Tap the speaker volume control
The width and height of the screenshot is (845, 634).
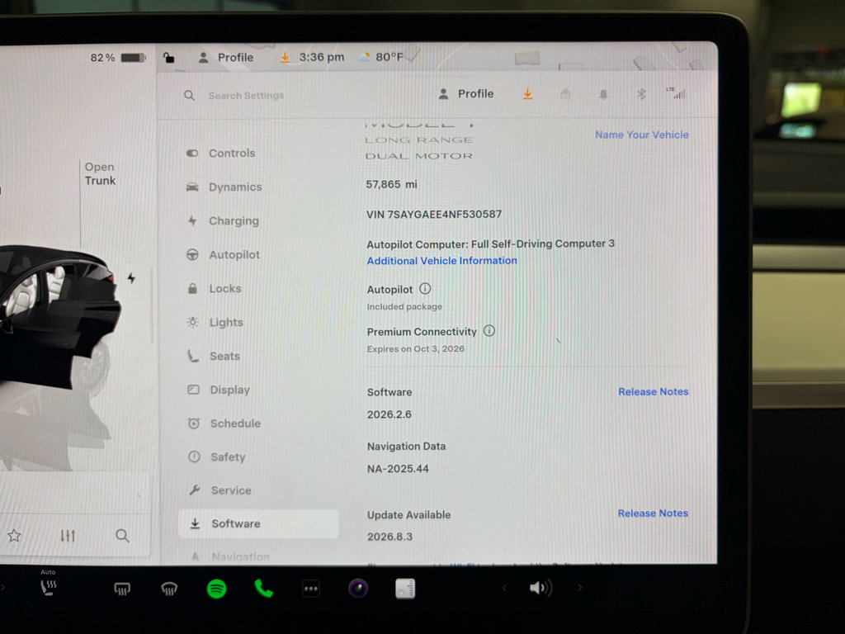tap(540, 588)
